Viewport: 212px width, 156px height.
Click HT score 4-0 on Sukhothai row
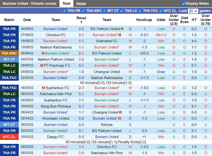(x=194, y=41)
